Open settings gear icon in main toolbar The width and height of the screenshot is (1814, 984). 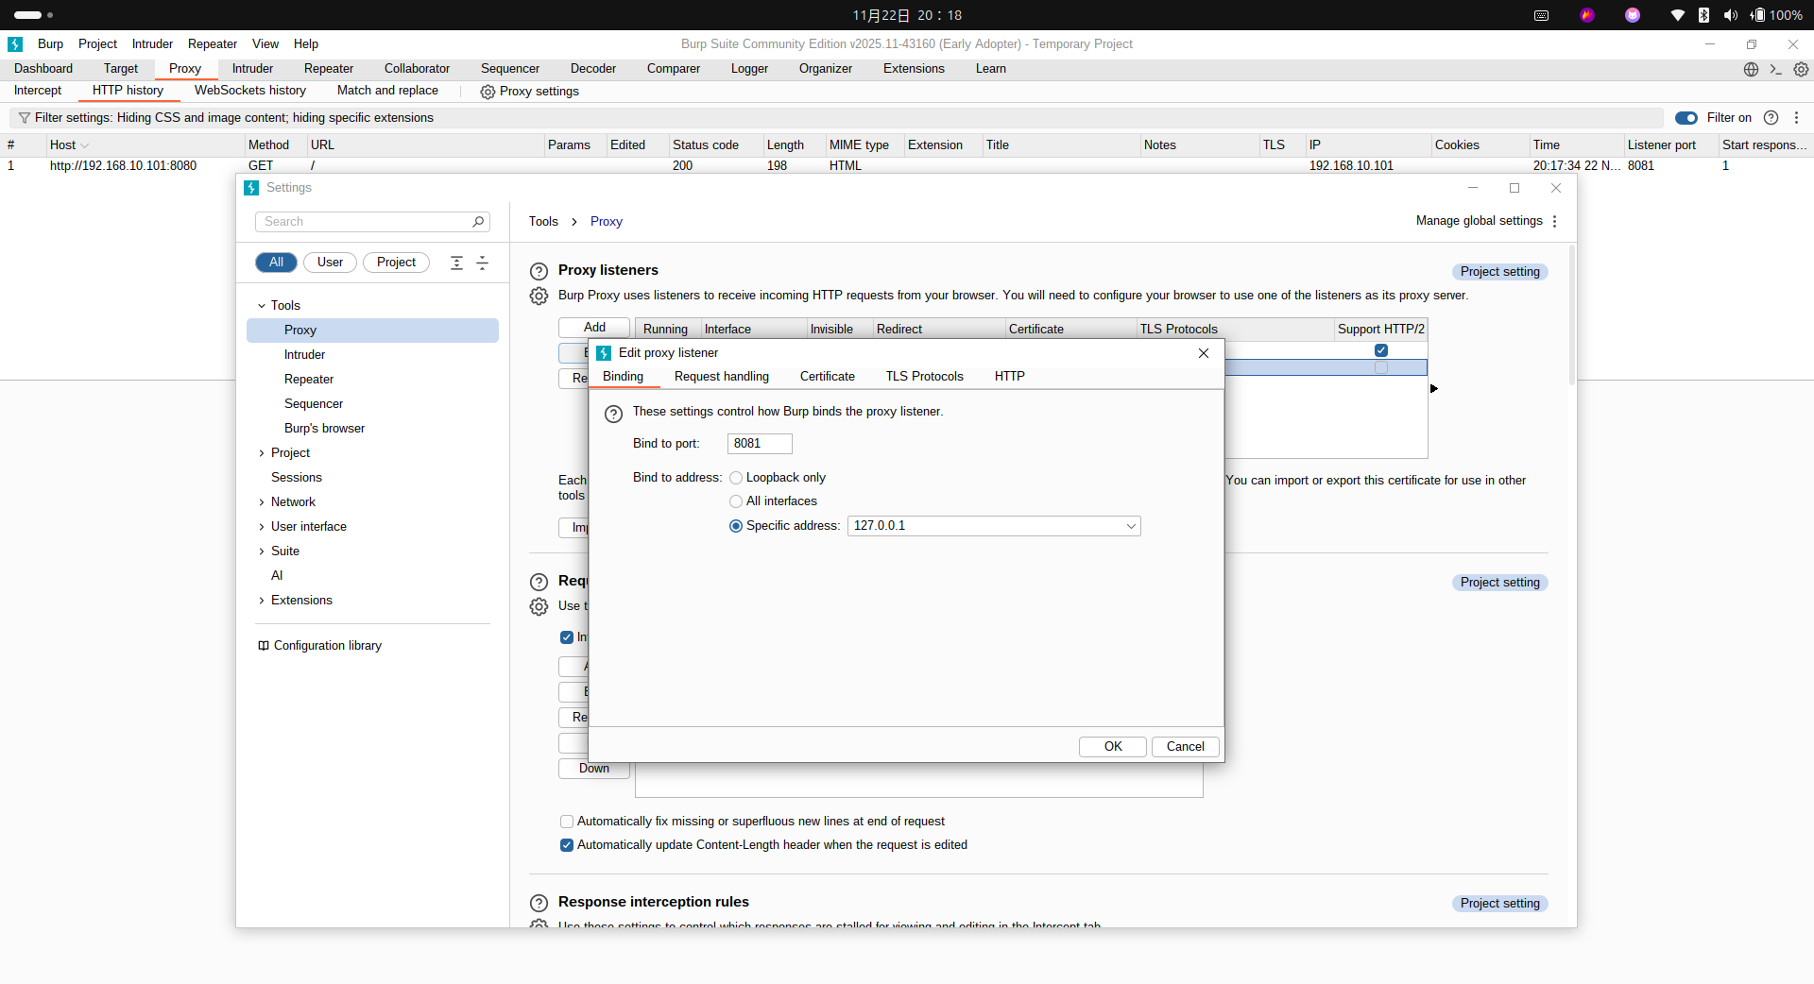tap(1801, 69)
